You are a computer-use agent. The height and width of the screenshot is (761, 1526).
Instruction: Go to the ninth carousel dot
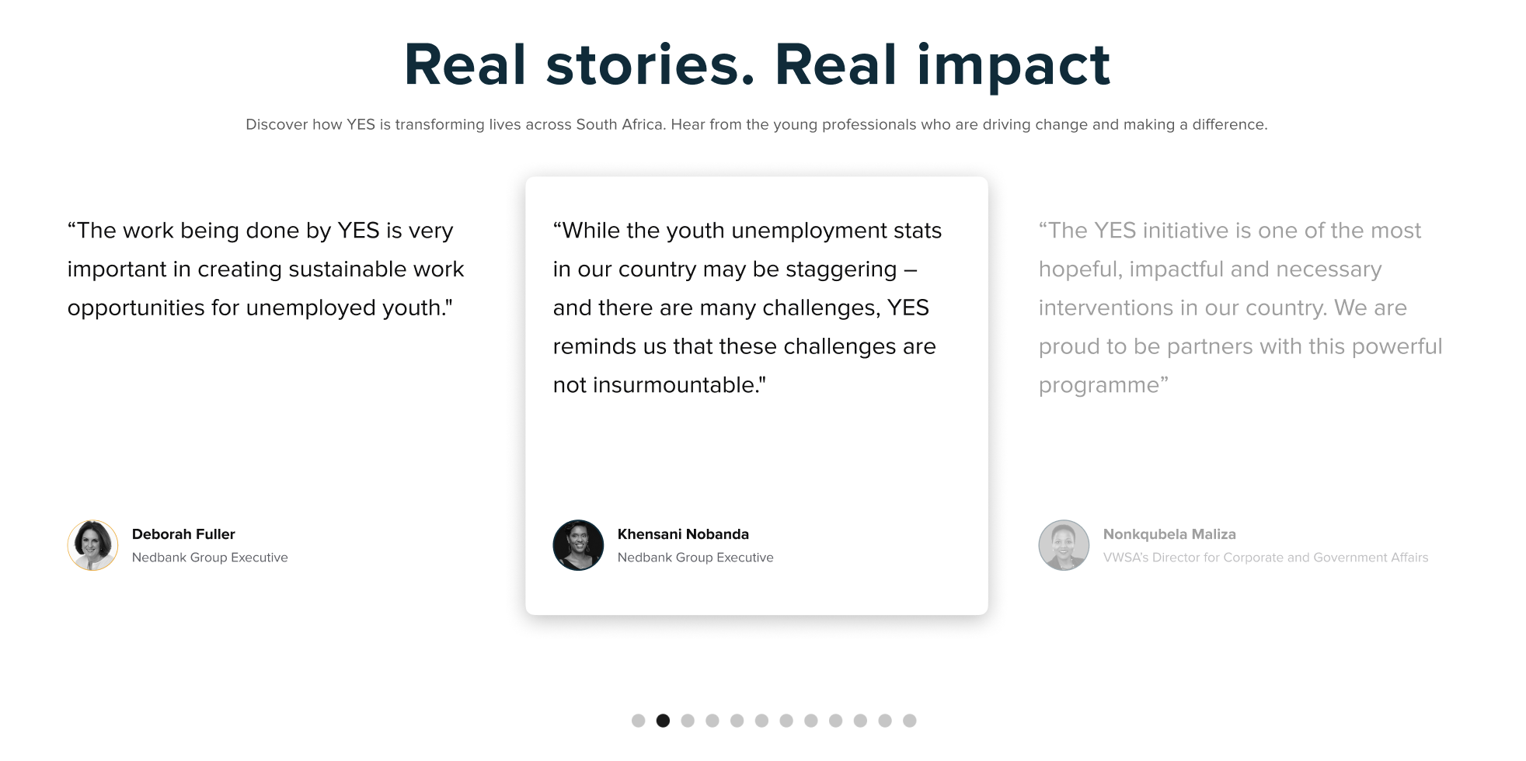[x=836, y=721]
